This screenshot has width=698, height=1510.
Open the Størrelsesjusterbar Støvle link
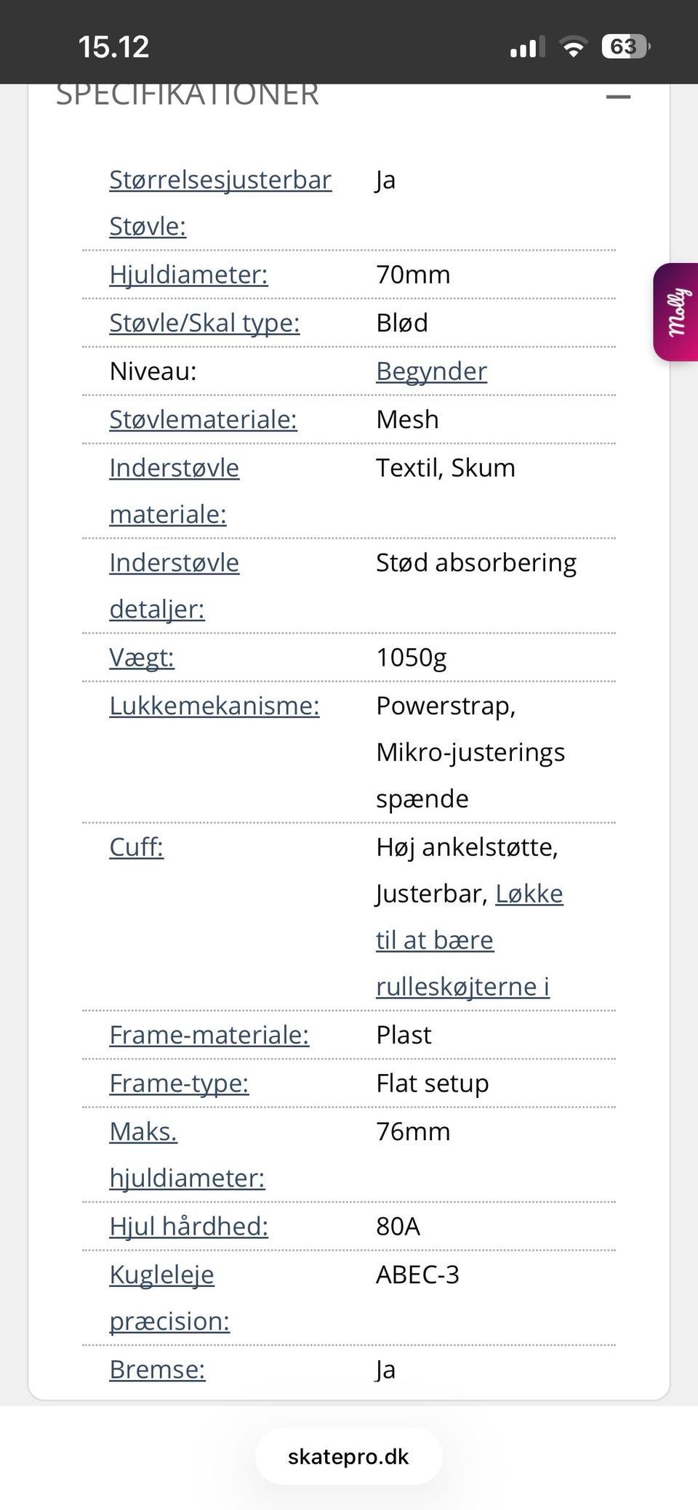click(x=220, y=180)
